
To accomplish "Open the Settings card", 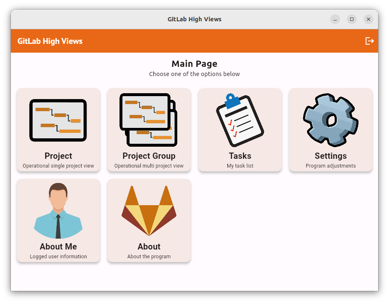I will tap(330, 130).
